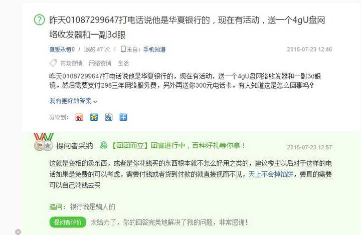Select the 市场营销 tag
This screenshot has width=361, height=235.
point(71,63)
